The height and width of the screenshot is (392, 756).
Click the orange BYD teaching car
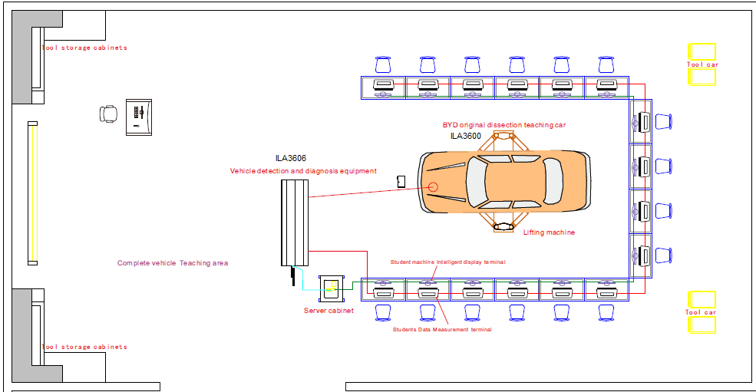pos(507,182)
